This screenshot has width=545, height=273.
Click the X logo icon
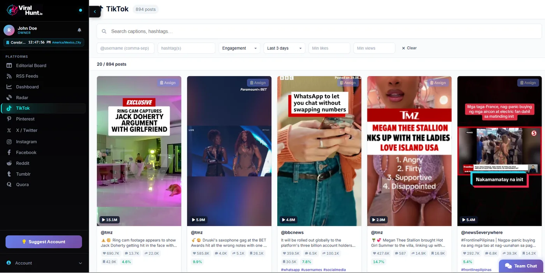(9, 130)
